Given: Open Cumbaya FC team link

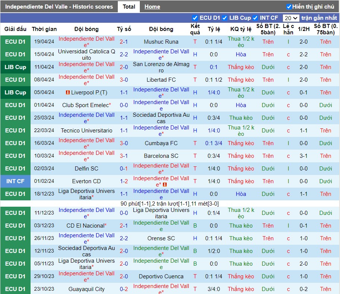Looking at the screenshot, I should tap(161, 143).
